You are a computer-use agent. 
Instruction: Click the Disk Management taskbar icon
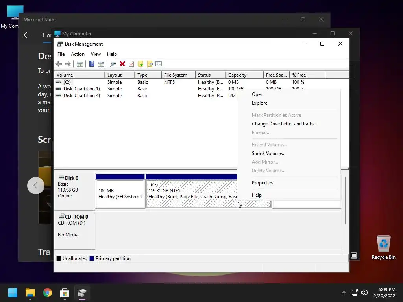coord(82,293)
